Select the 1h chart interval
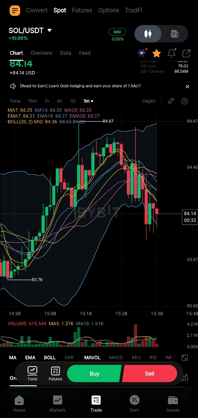This screenshot has height=418, width=198. [47, 101]
